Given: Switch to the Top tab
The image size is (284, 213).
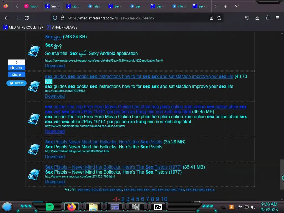Looking at the screenshot, I should coord(31,6).
